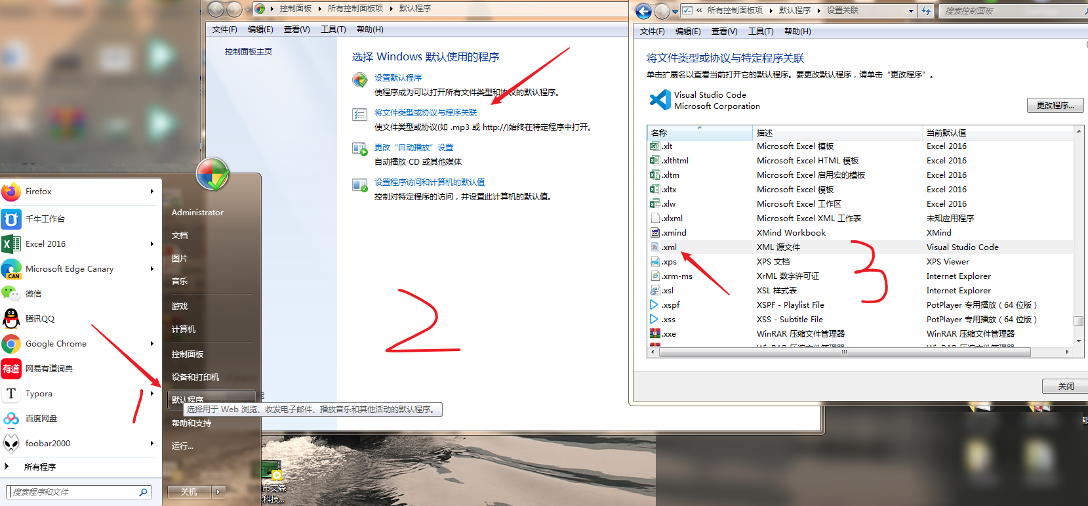Viewport: 1088px width, 506px height.
Task: Open Google Chrome from the Start menu
Action: tap(79, 344)
